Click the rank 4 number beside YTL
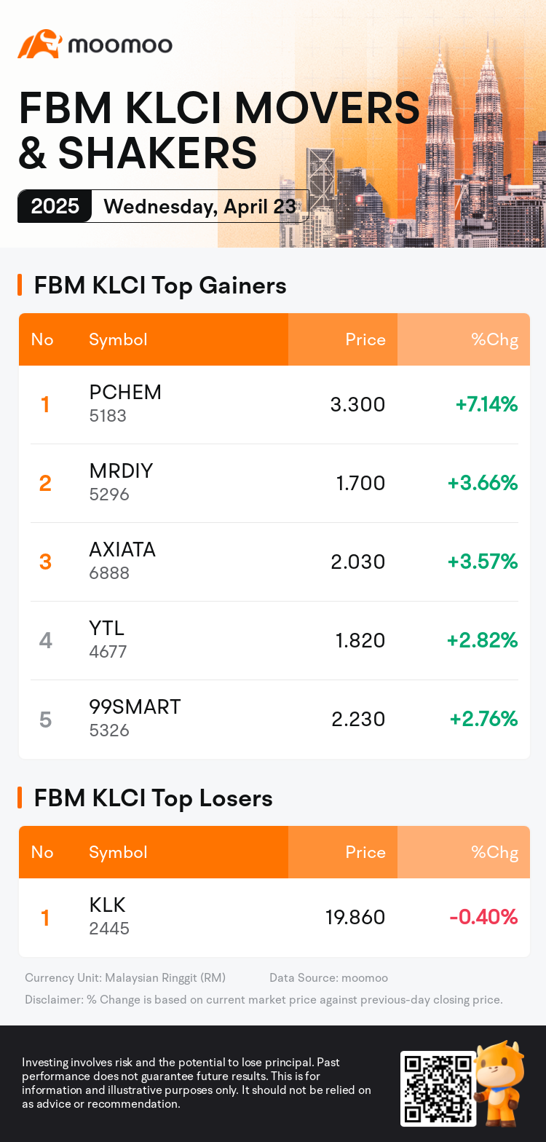The image size is (546, 1142). coord(45,640)
